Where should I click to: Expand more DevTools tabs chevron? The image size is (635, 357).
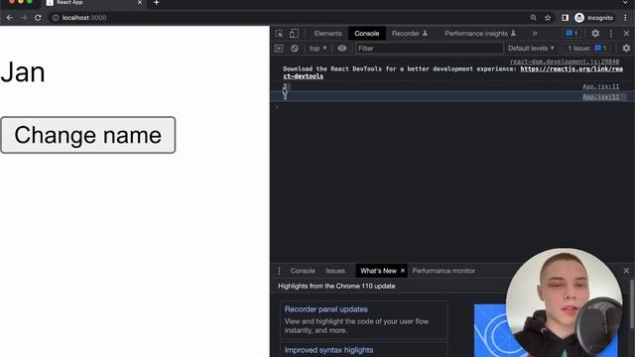[535, 34]
